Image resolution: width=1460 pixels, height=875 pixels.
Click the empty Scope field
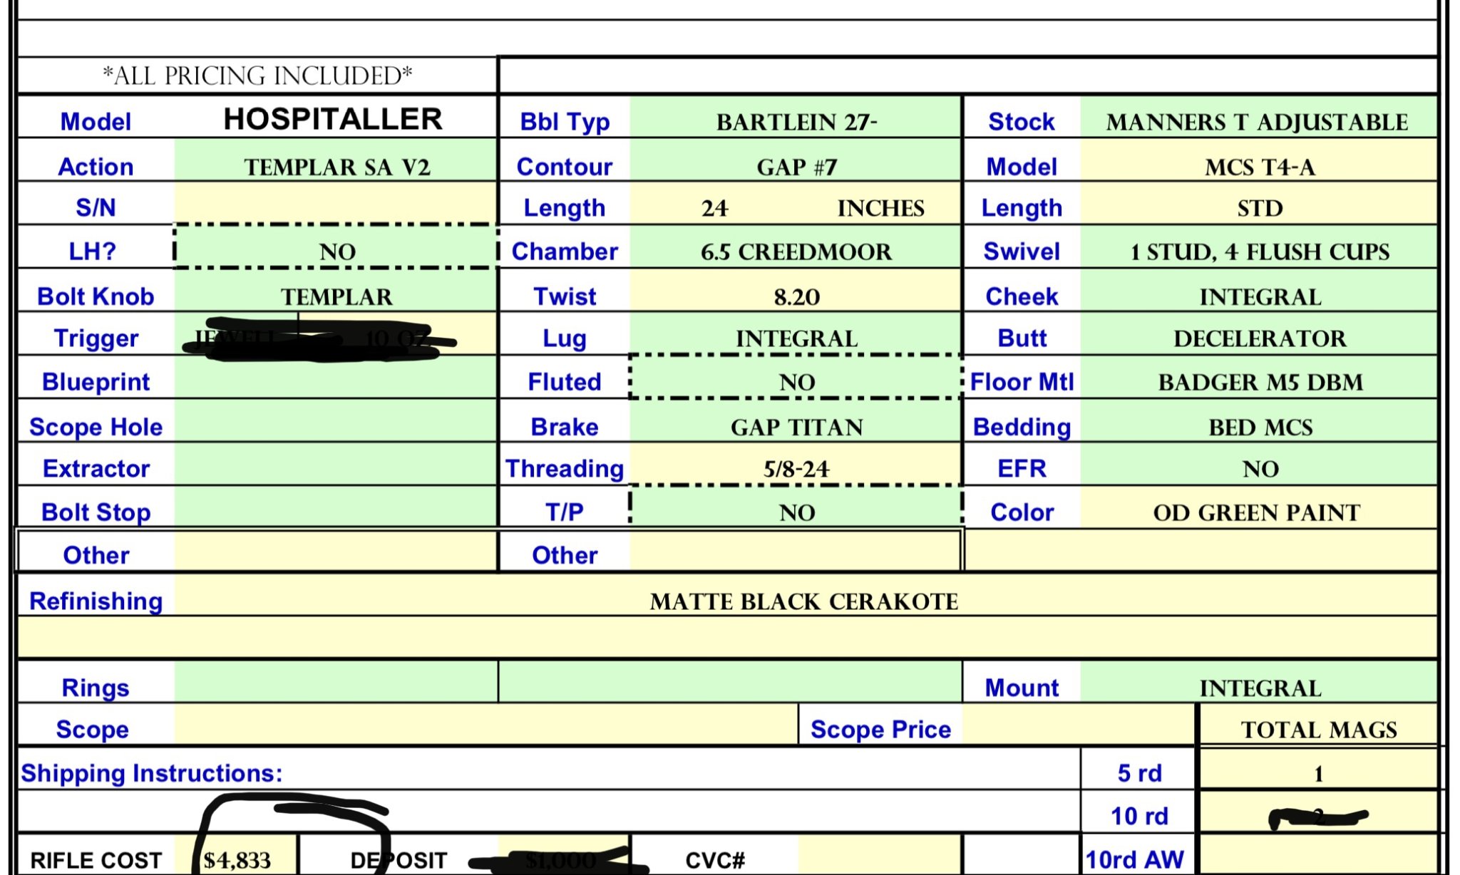point(485,725)
